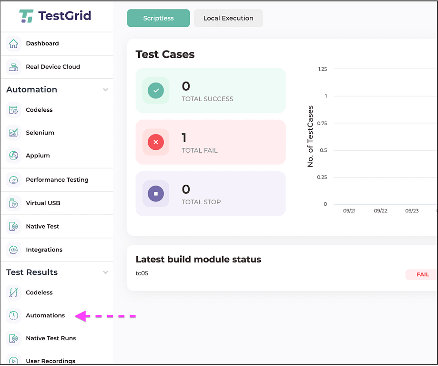The width and height of the screenshot is (438, 366).
Task: Click the 1.25 y-axis value
Action: tap(323, 69)
